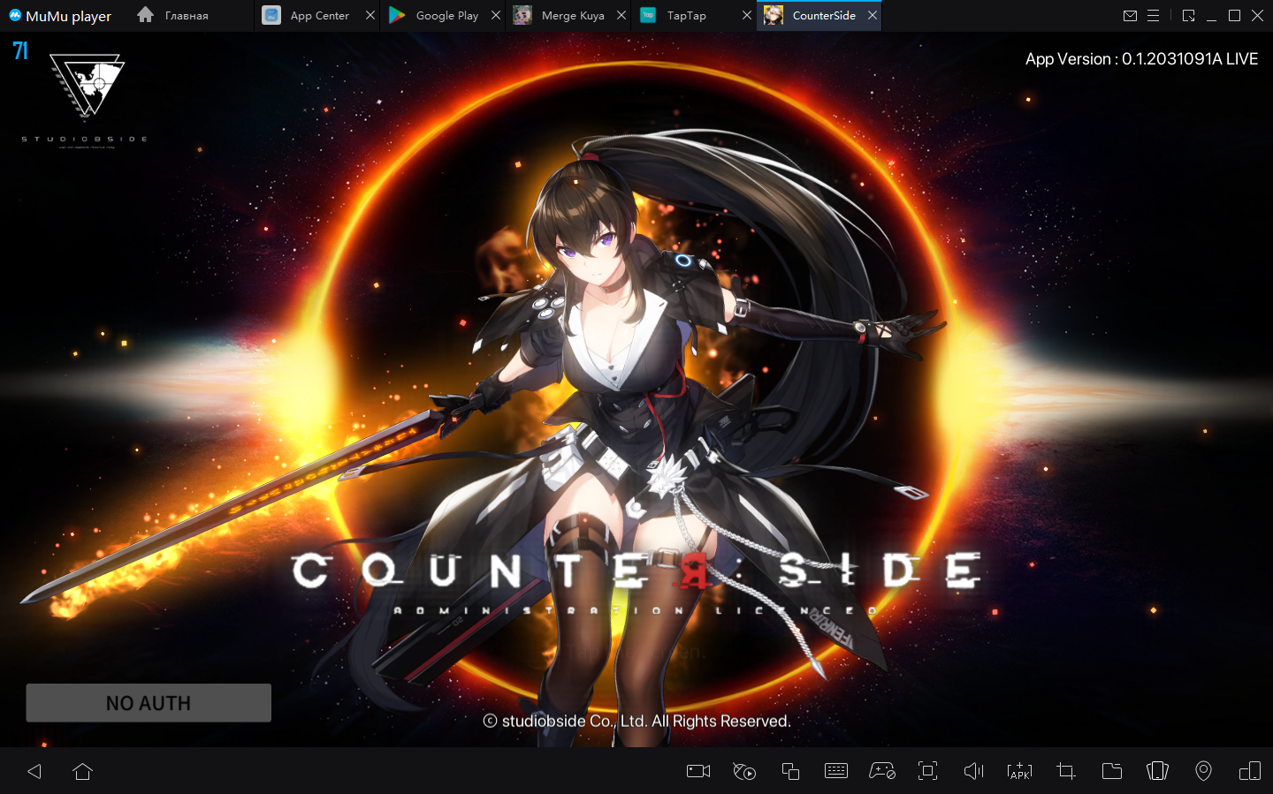Rotate the emulator screen orientation
Screen dimensions: 1273x794
tap(1250, 771)
